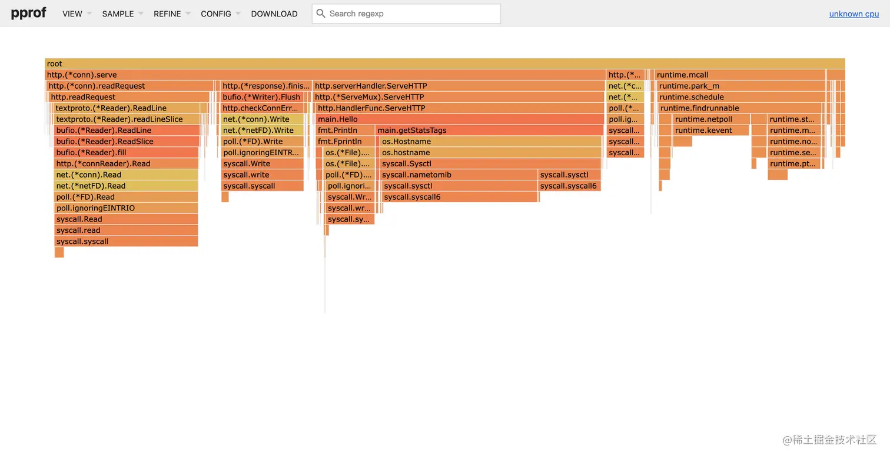Select the main.Hello frame
890x459 pixels.
459,119
